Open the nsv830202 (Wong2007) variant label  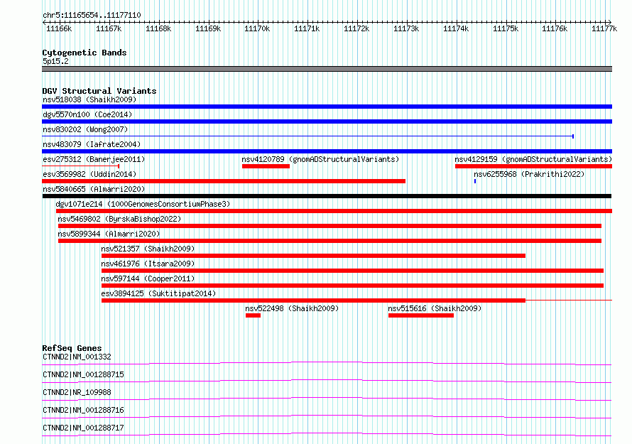[85, 129]
